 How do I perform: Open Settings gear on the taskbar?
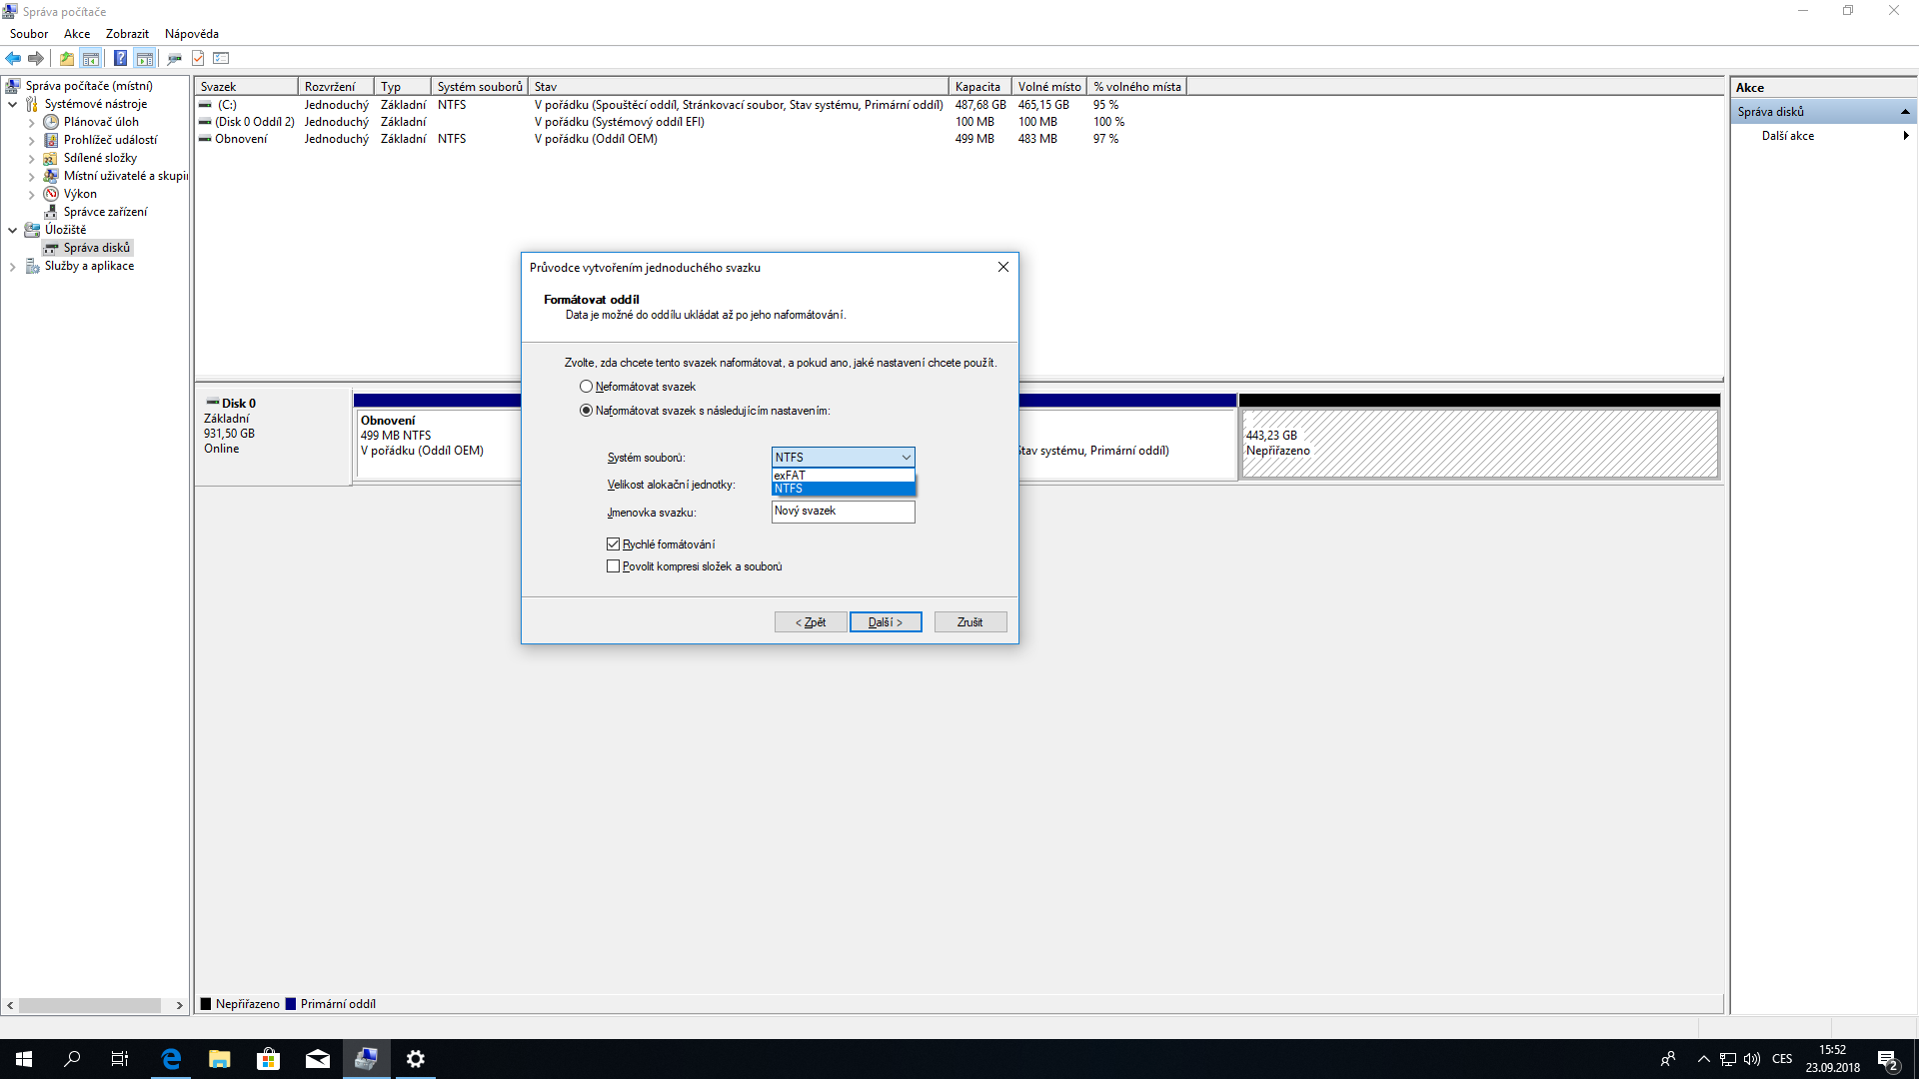[x=416, y=1059]
